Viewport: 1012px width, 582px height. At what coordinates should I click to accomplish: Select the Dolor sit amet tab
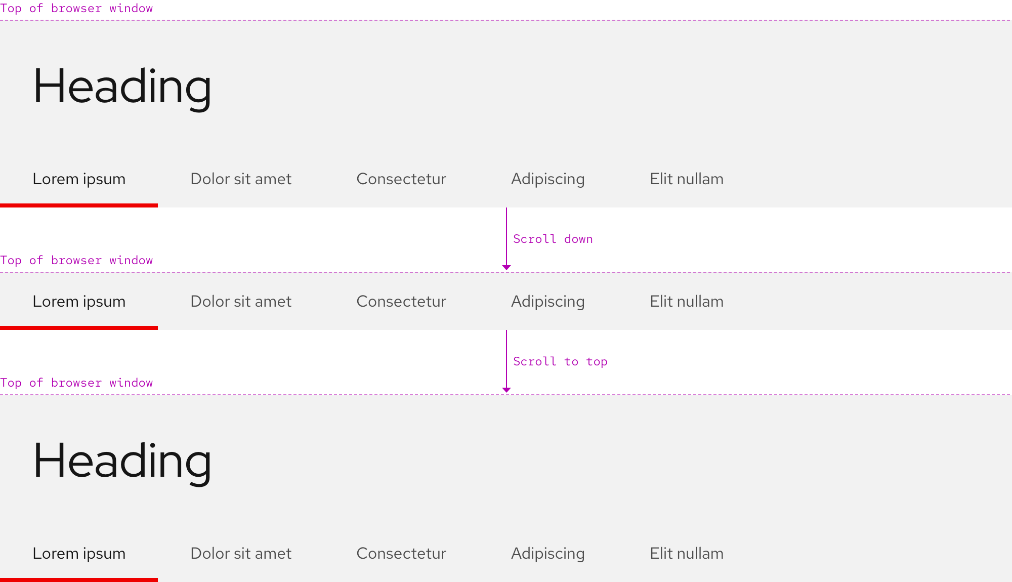[x=240, y=179]
